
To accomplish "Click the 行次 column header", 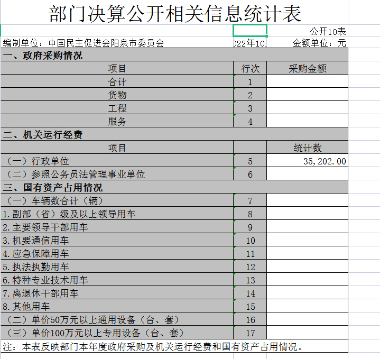I will [x=250, y=68].
